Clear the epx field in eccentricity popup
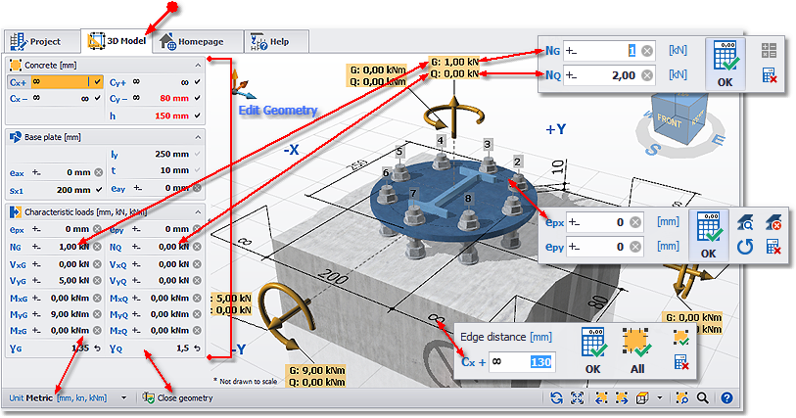 tap(635, 222)
